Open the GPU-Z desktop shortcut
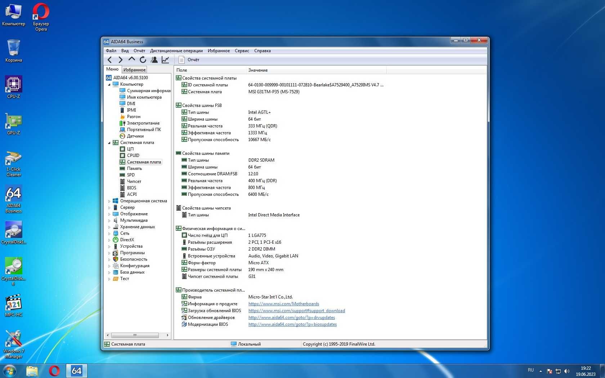605x378 pixels. click(x=14, y=124)
